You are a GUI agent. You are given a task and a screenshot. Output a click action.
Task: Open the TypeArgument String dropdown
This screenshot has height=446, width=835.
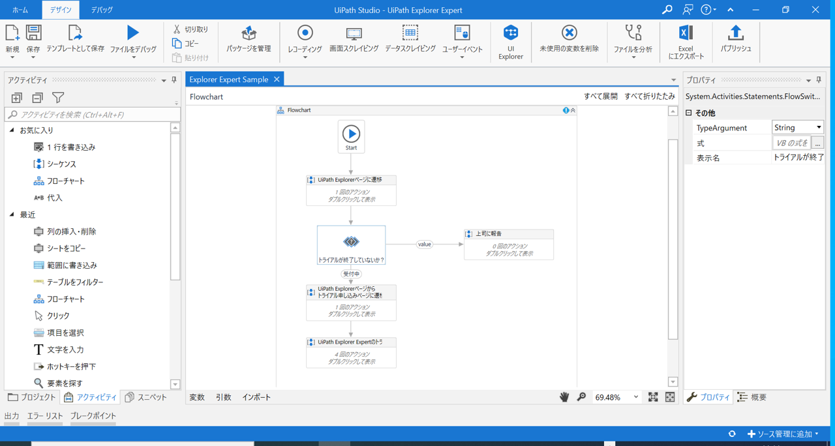tap(798, 128)
